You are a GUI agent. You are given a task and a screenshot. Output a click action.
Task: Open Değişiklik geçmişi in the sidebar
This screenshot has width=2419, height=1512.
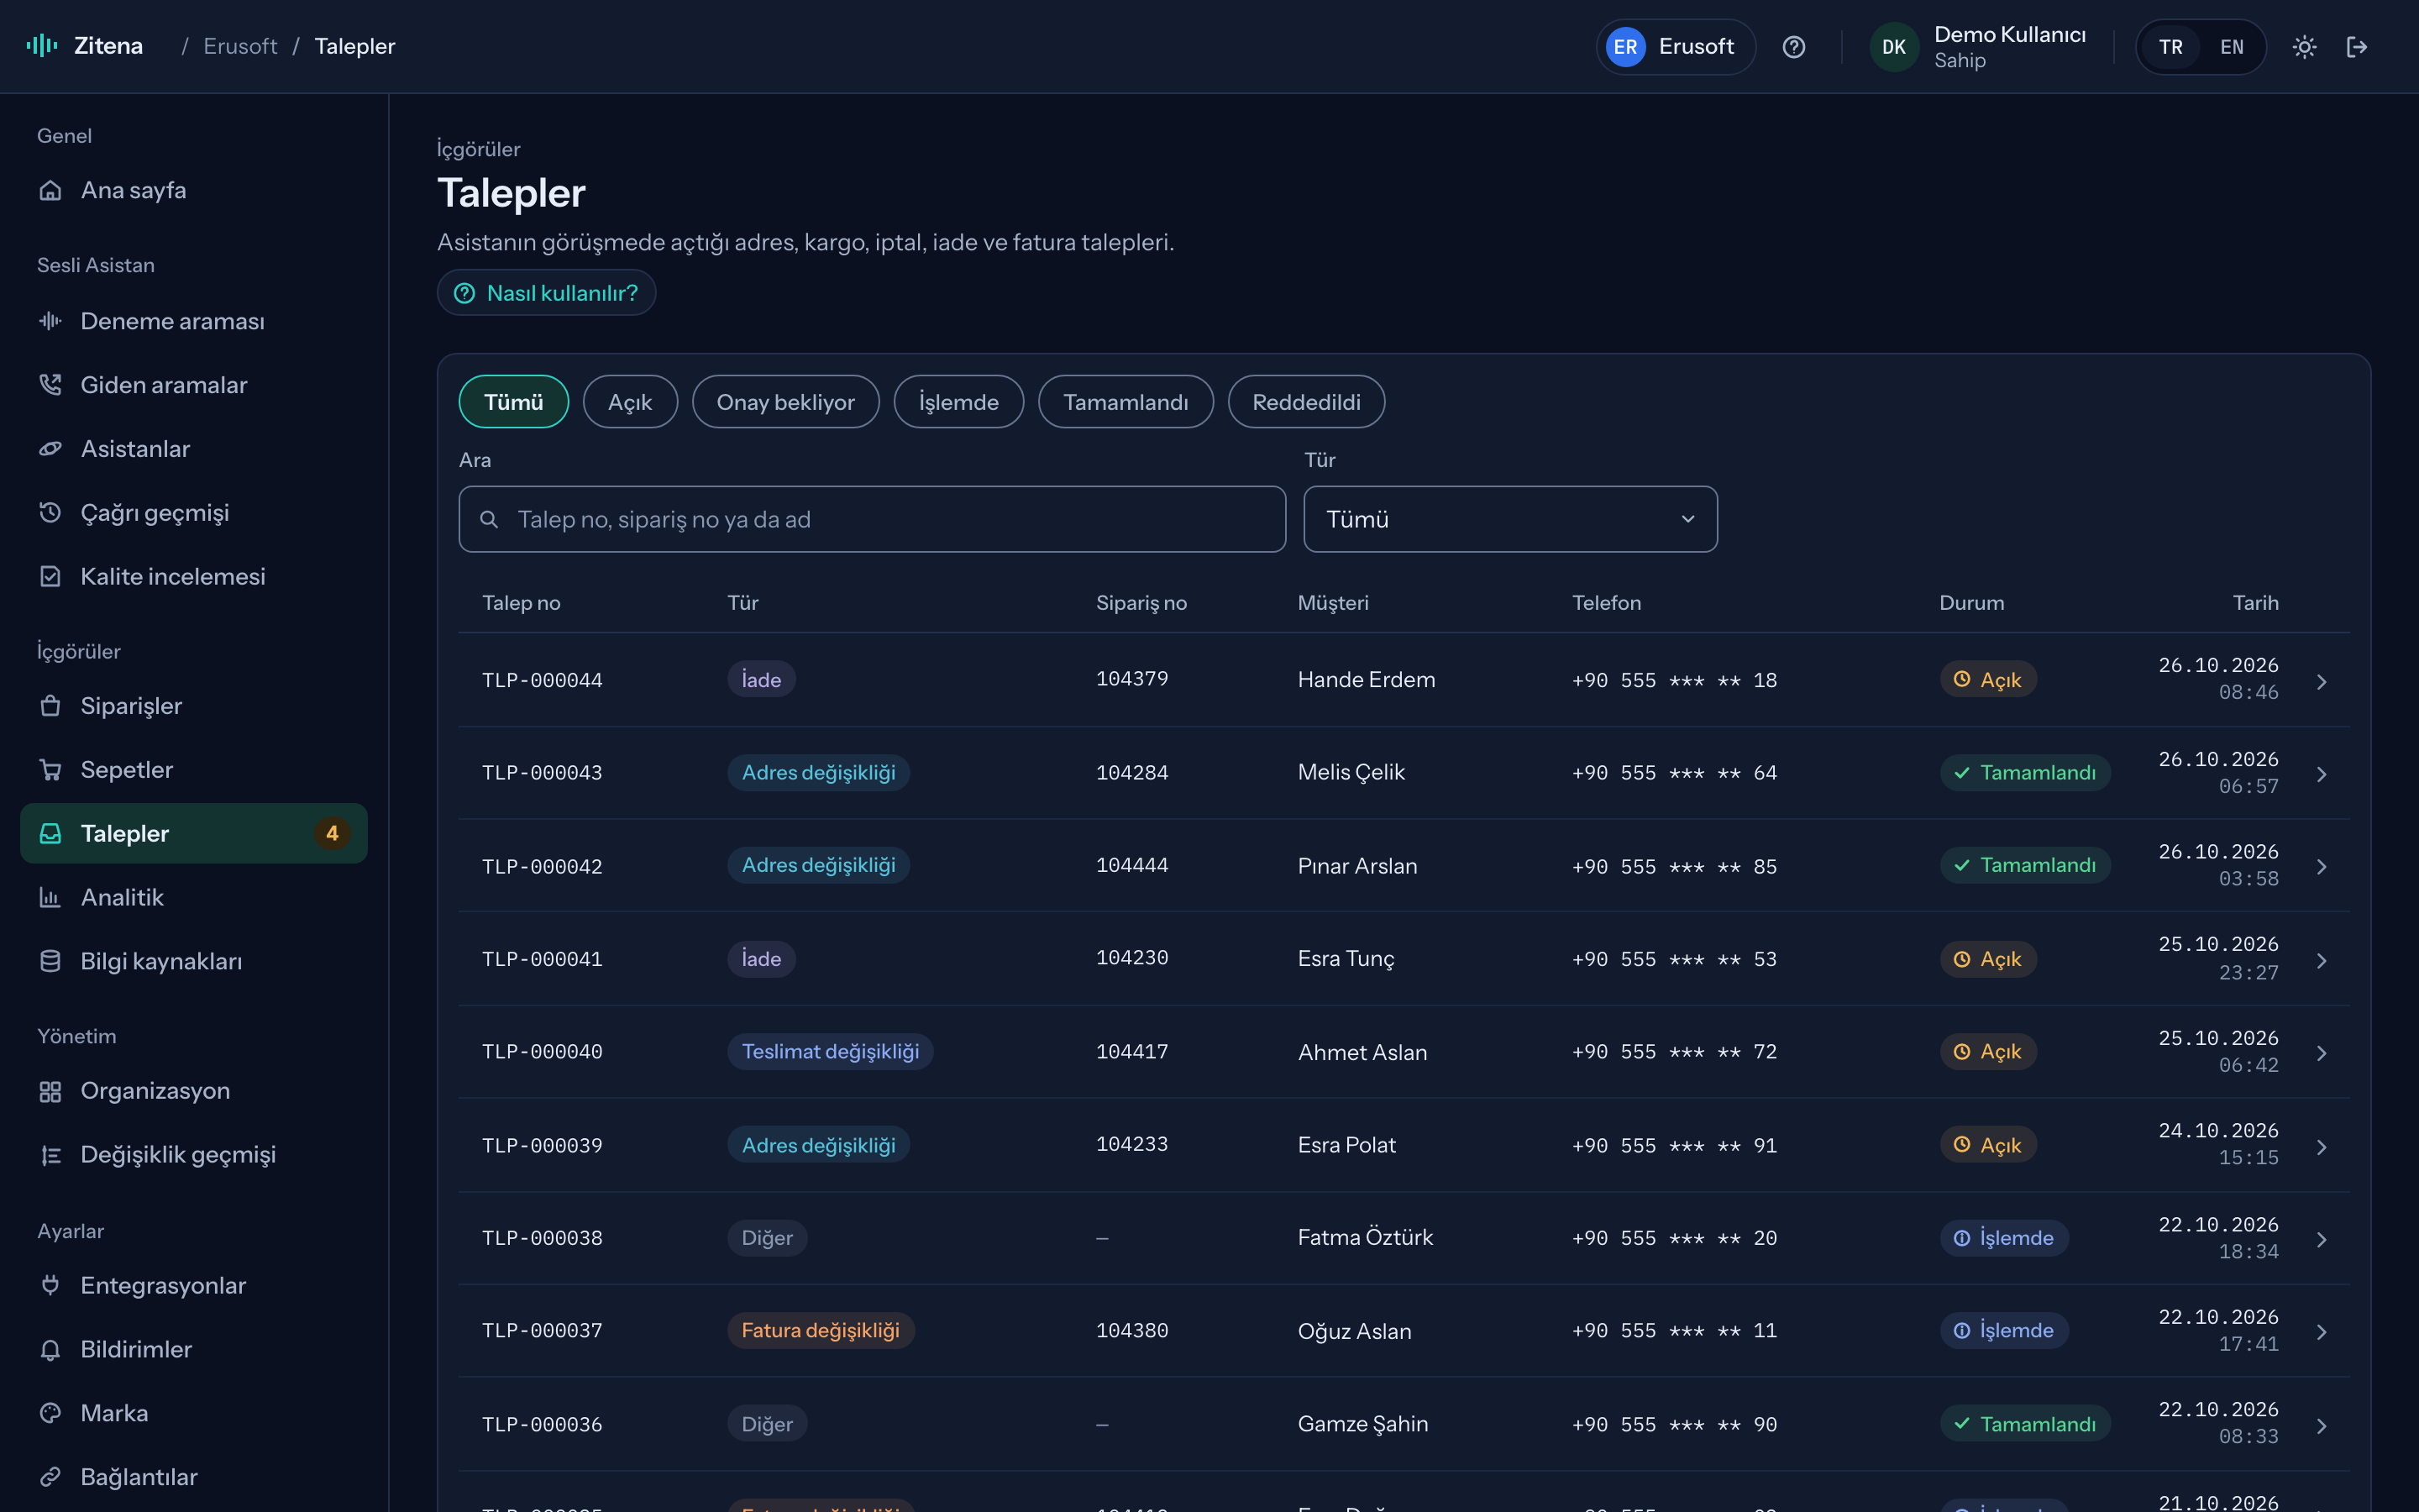pos(194,1154)
